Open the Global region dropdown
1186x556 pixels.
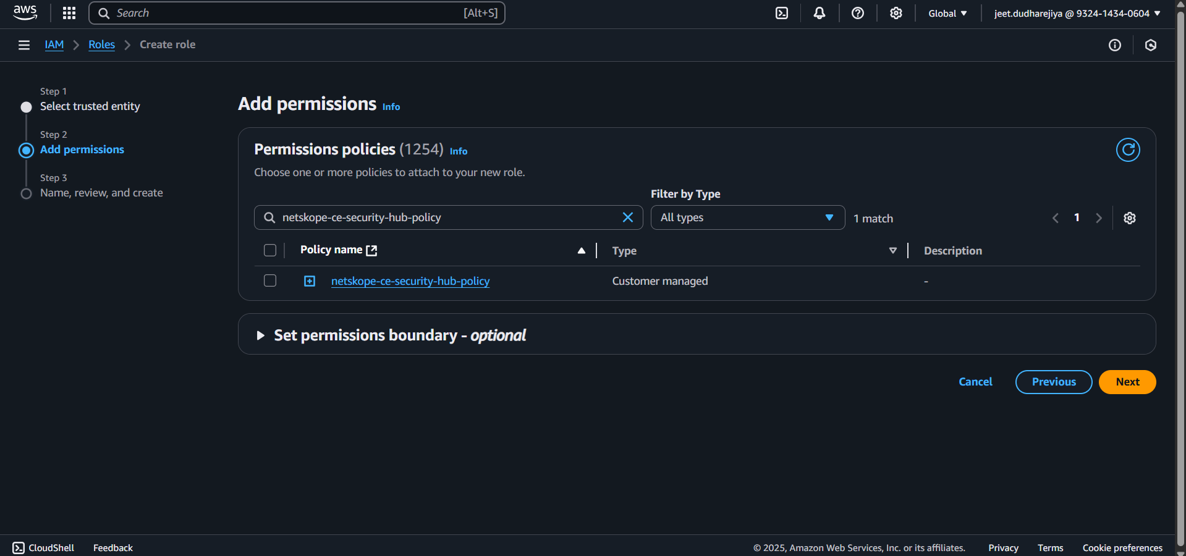tap(947, 13)
